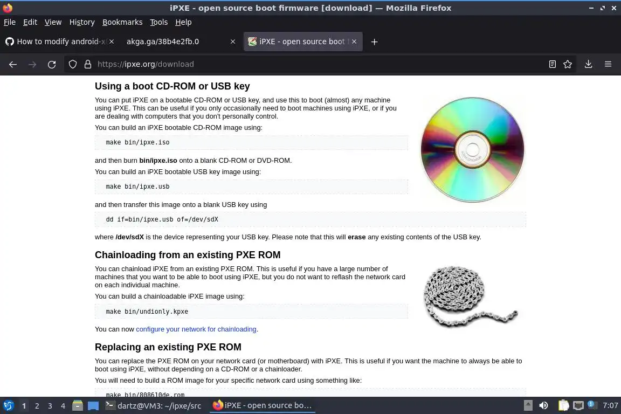Screen dimensions: 621x414
Task: Switch to workspace 4
Action: click(63, 406)
